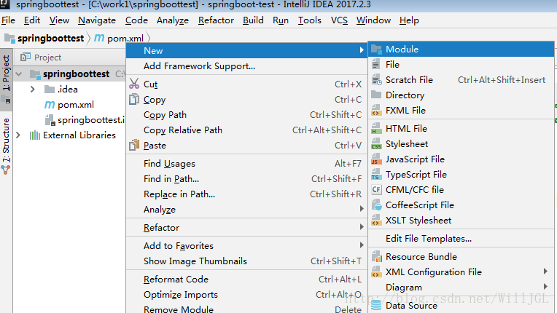
Task: Click the TypeScript File icon
Action: point(376,175)
